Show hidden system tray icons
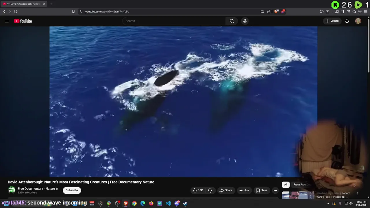The width and height of the screenshot is (370, 208). click(328, 203)
